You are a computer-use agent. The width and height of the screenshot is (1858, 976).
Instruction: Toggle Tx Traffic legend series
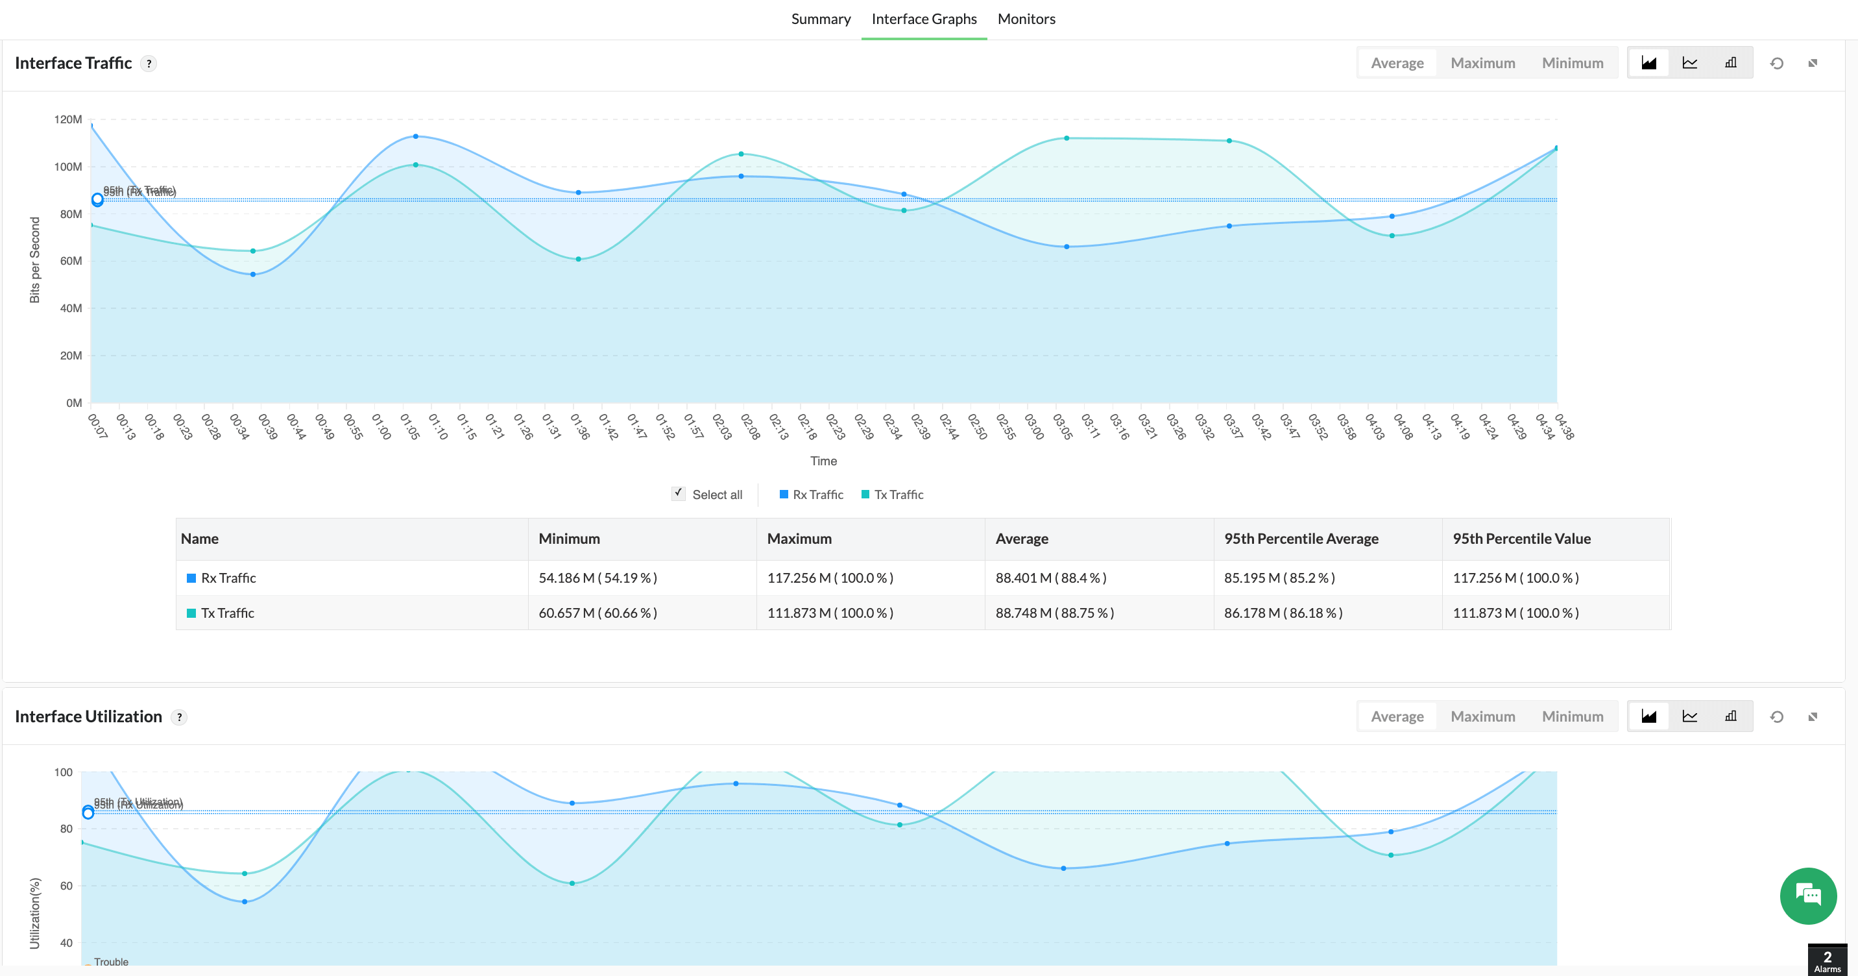click(892, 494)
